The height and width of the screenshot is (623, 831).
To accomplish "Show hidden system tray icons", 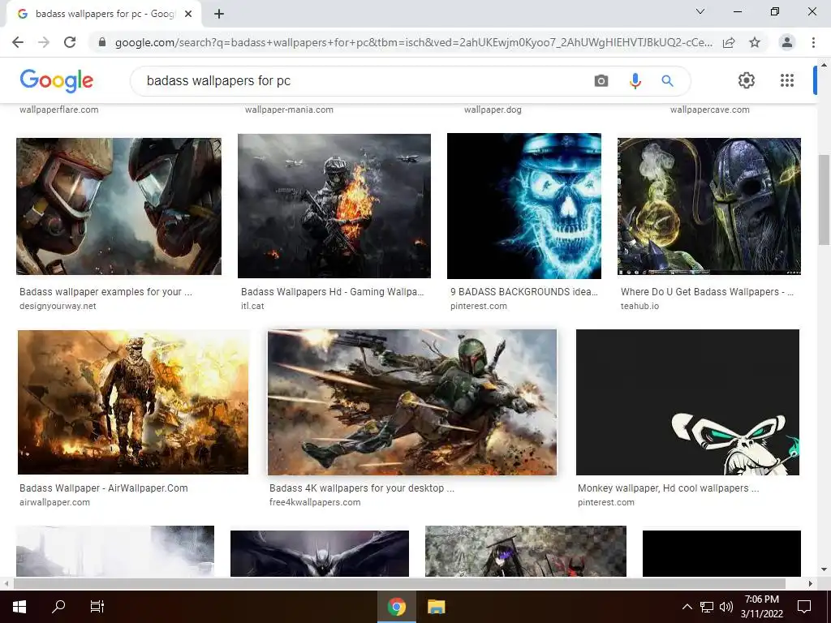I will (x=687, y=607).
